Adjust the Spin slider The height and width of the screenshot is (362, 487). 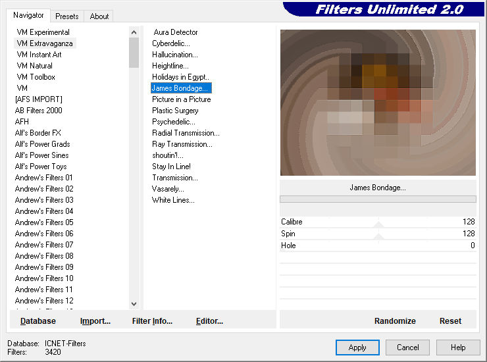378,234
